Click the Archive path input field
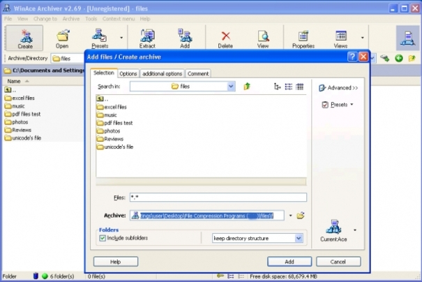 tap(207, 216)
